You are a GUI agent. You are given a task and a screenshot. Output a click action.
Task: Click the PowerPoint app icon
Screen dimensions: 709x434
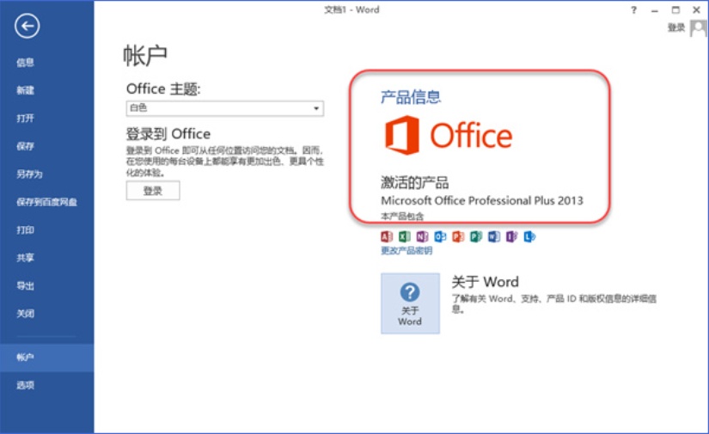click(x=458, y=236)
